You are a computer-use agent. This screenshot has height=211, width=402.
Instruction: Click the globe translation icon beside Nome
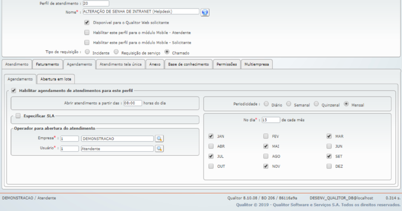(205, 12)
